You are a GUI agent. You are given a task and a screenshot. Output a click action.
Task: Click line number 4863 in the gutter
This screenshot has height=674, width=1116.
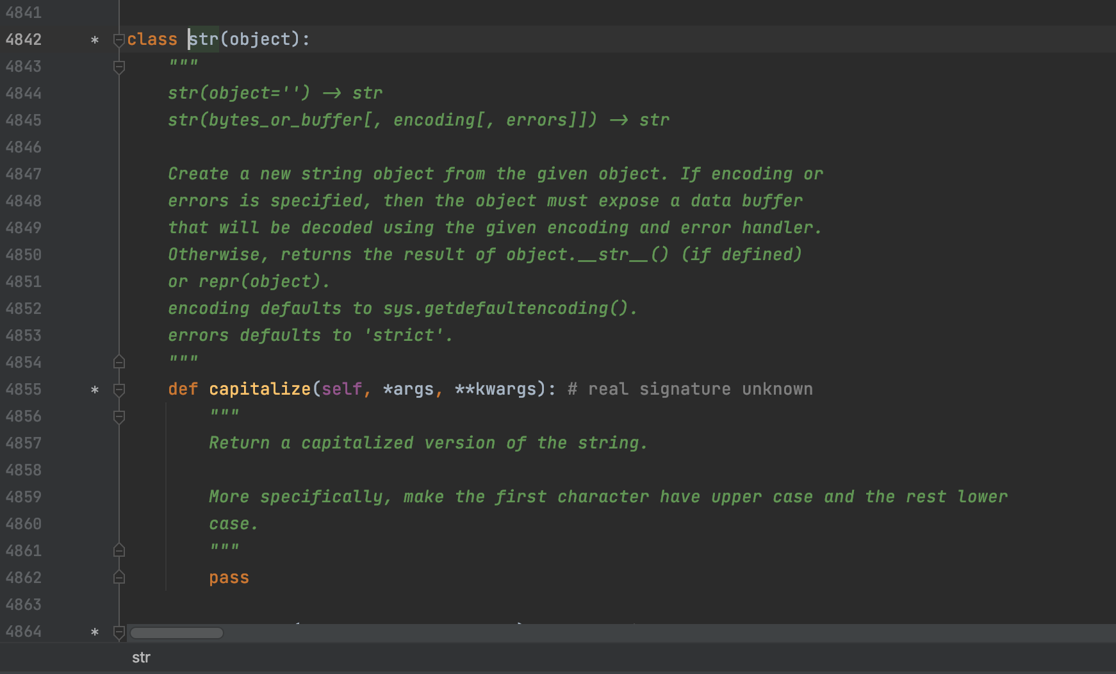click(x=24, y=604)
